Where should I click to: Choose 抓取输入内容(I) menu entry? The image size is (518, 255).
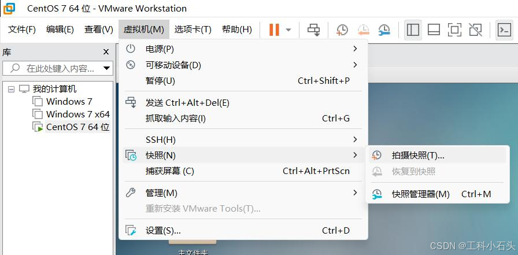pos(243,119)
